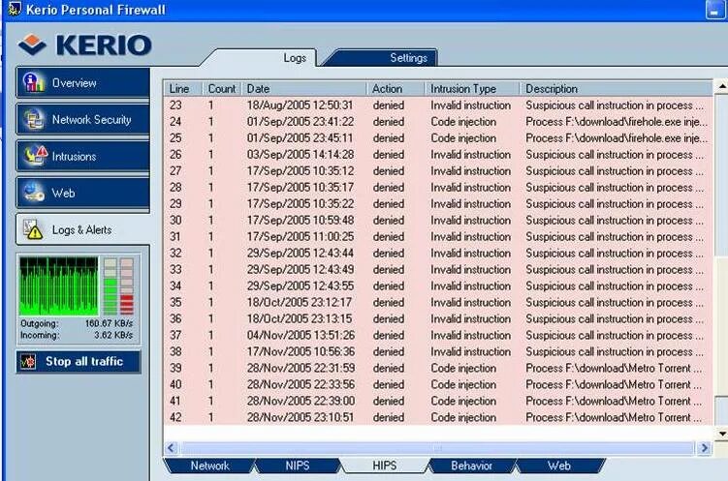This screenshot has height=481, width=728.
Task: Select log entry 29/Sep/2005 12:43:55
Action: click(438, 286)
